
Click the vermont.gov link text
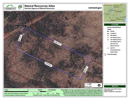[95, 8]
